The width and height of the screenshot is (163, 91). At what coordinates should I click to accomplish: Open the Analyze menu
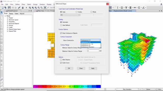pyautogui.click(x=42, y=4)
